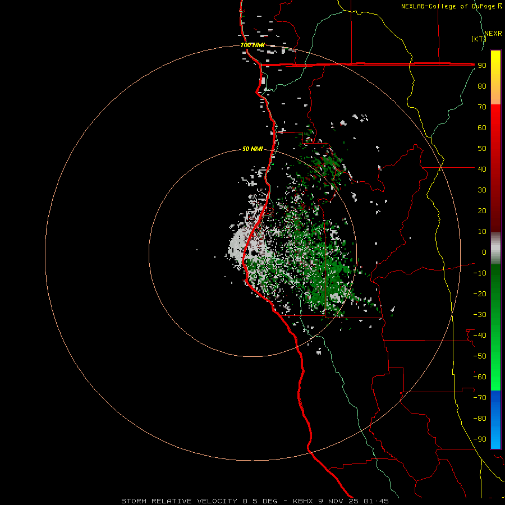Click the positive 10 scale value
Image resolution: width=505 pixels, height=505 pixels.
pyautogui.click(x=482, y=232)
